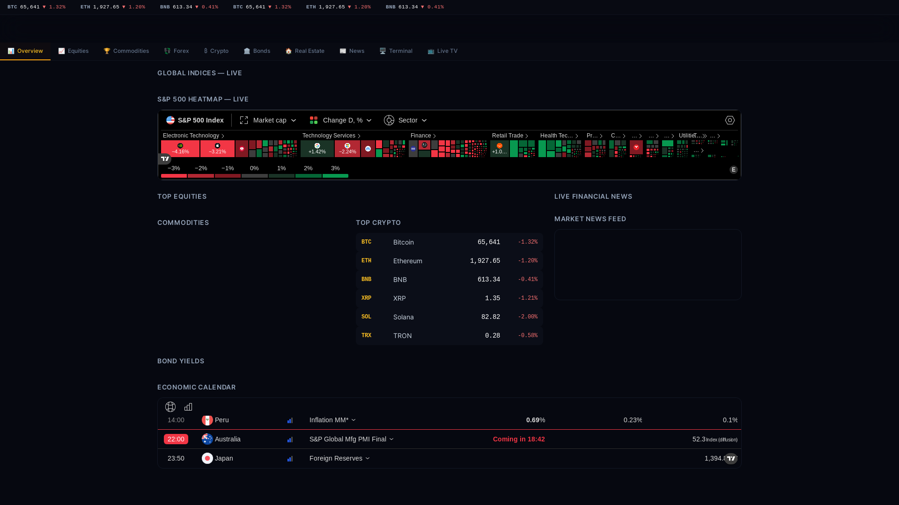899x505 pixels.
Task: Switch to the Overview tab
Action: [25, 51]
